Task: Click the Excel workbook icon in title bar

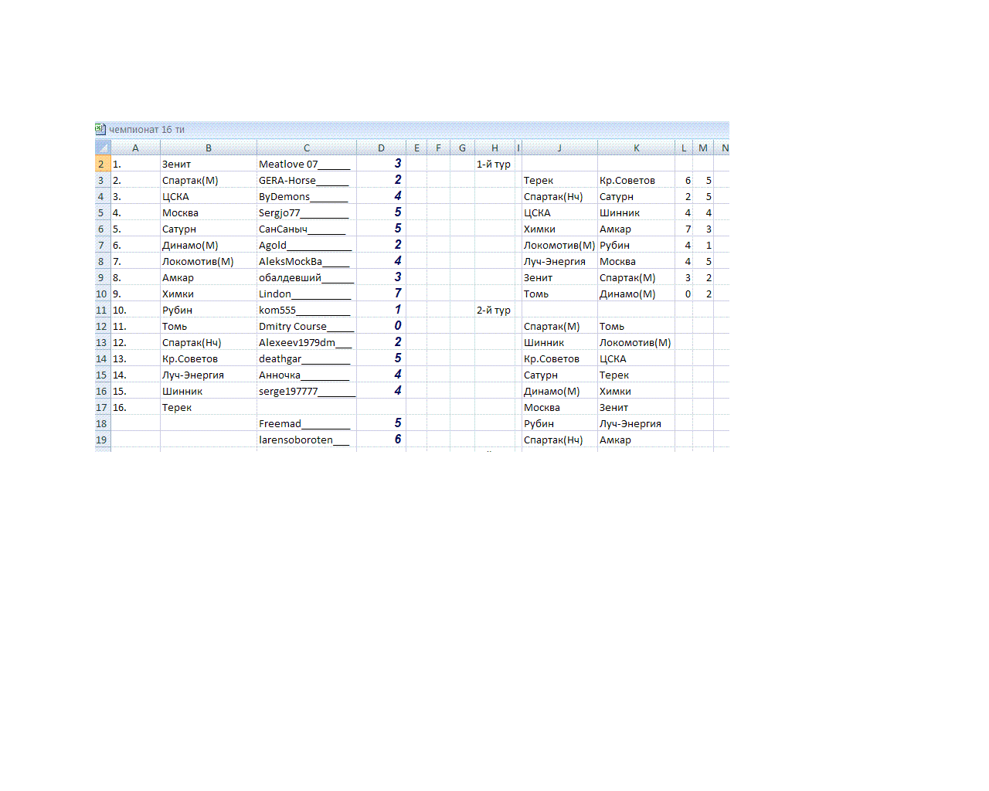Action: [x=100, y=129]
